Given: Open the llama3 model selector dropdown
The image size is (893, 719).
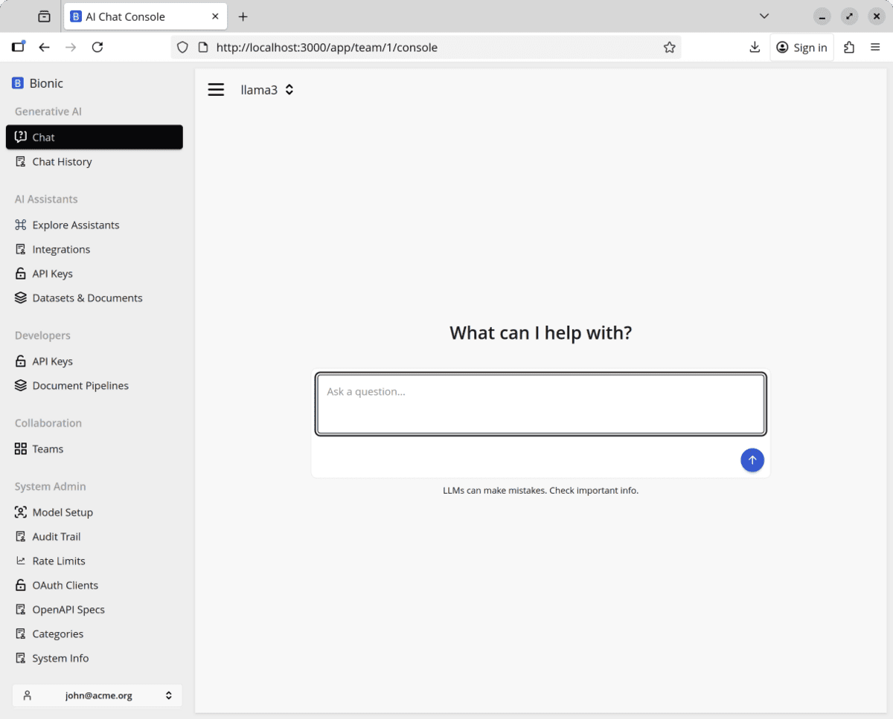Looking at the screenshot, I should click(x=267, y=90).
